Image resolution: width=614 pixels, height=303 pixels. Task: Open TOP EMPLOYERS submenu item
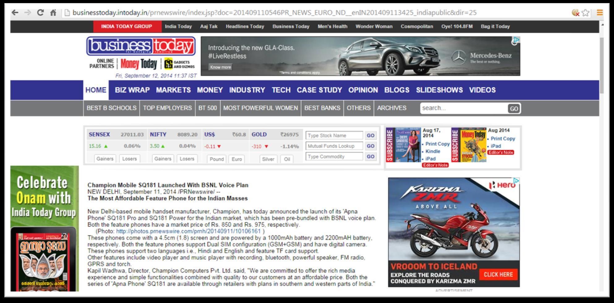click(167, 108)
